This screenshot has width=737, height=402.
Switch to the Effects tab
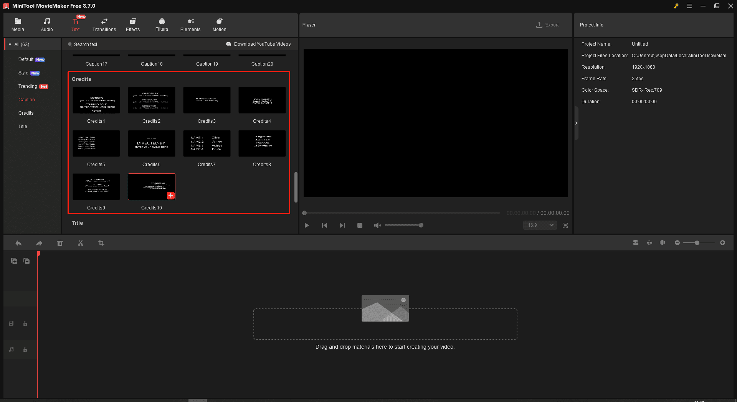(x=133, y=25)
